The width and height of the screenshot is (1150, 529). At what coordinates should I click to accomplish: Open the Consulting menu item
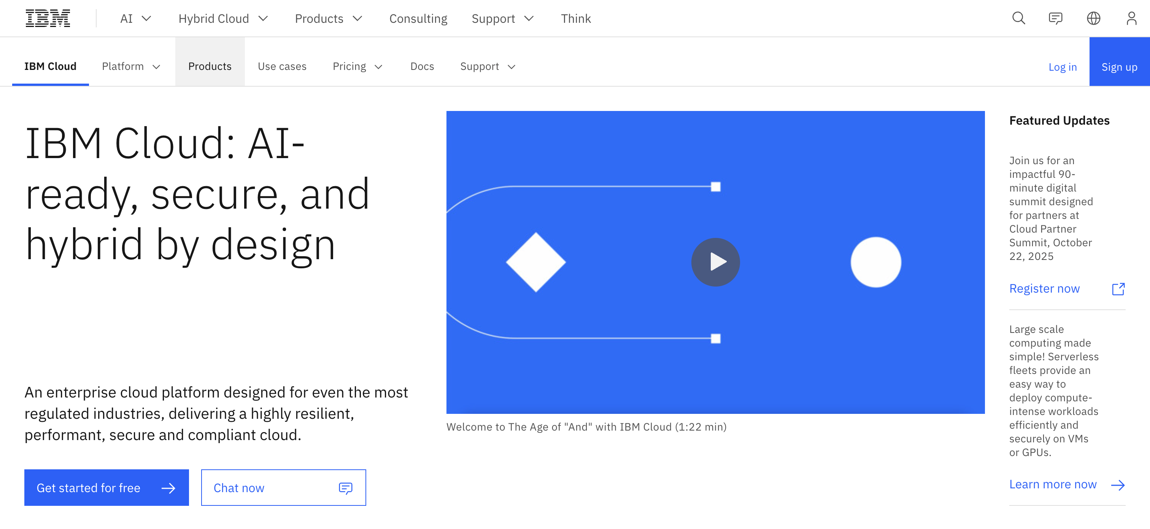418,19
